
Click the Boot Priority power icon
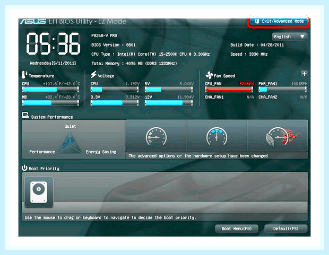pos(24,168)
